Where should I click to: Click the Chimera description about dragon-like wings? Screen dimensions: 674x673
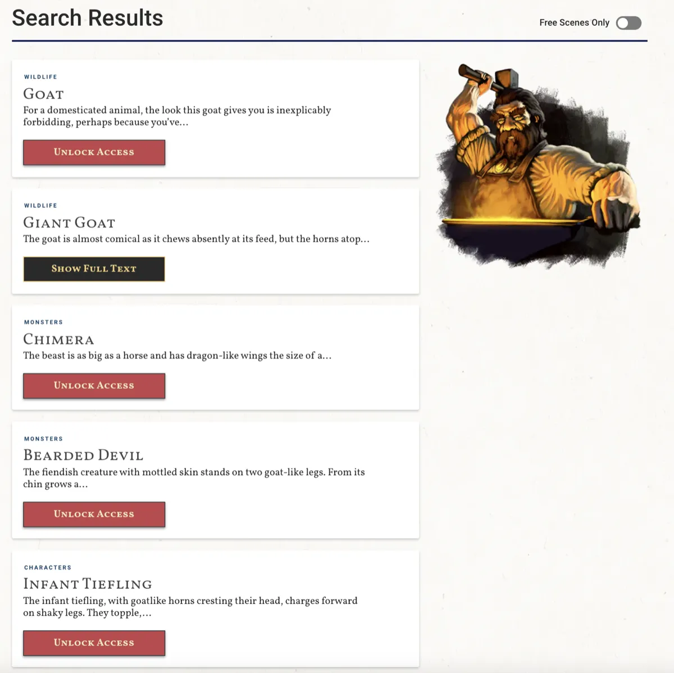click(x=177, y=356)
